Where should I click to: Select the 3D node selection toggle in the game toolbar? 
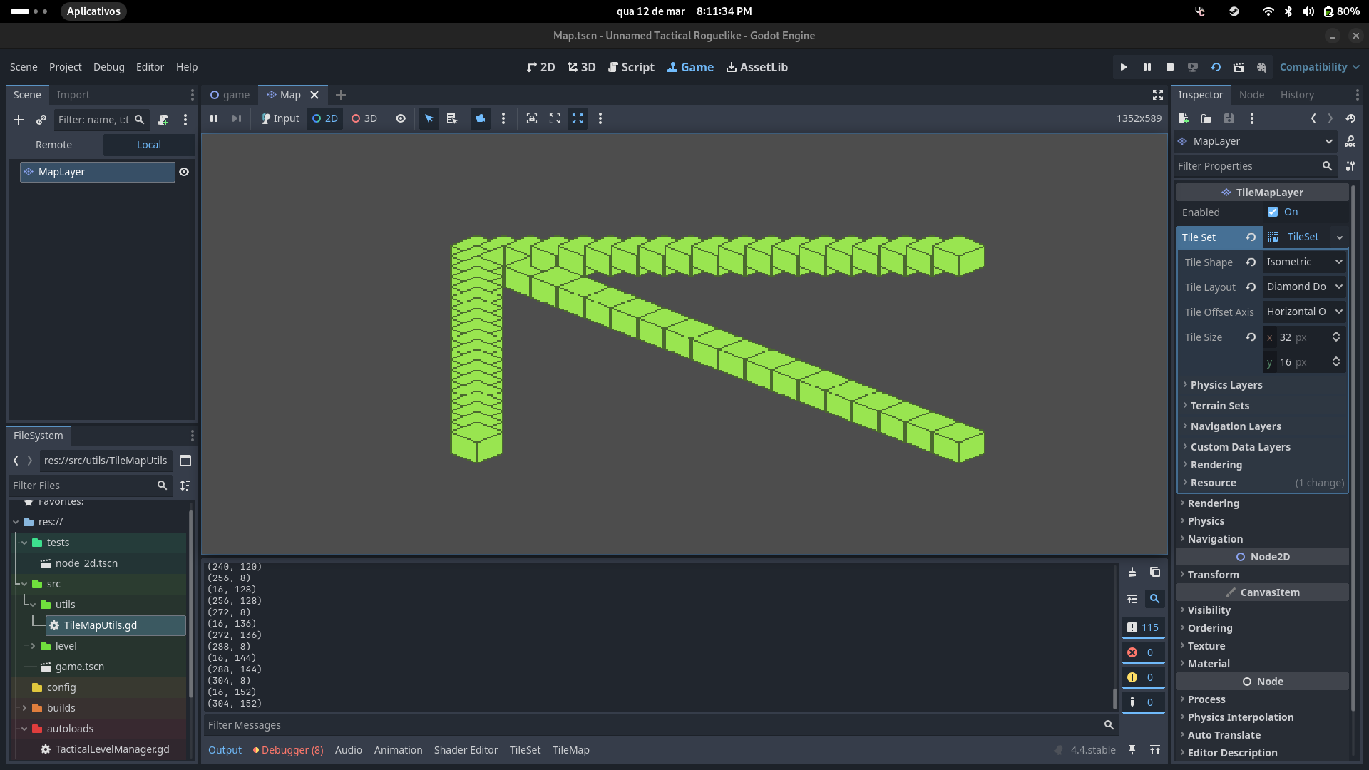(364, 118)
